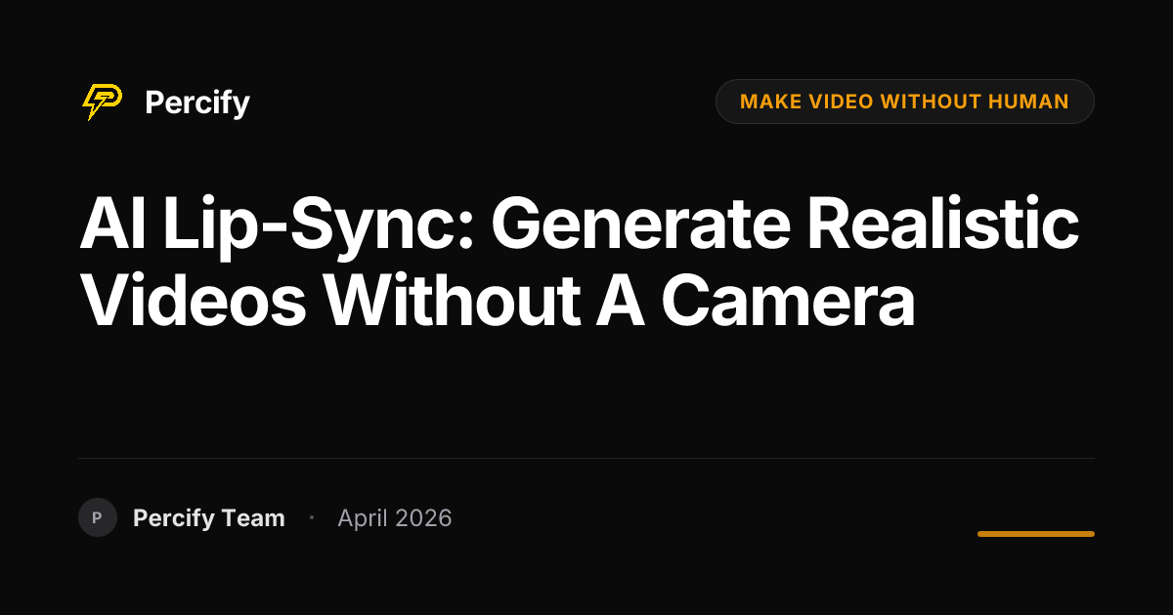The image size is (1173, 615).
Task: Click the headline words "AI Lip-Sync:"
Action: [276, 226]
